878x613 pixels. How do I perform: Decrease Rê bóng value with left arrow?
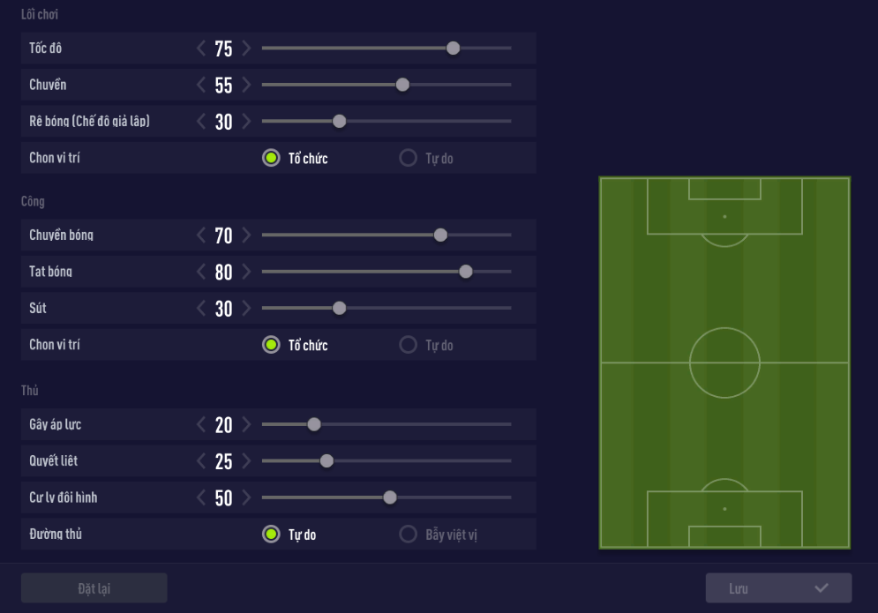click(x=201, y=122)
